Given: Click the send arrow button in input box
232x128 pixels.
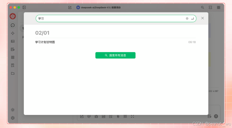Looking at the screenshot, I should point(216,116).
